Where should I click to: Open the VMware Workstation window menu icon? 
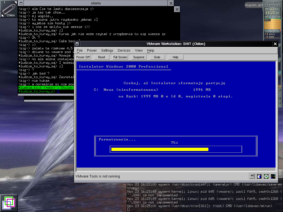point(77,44)
